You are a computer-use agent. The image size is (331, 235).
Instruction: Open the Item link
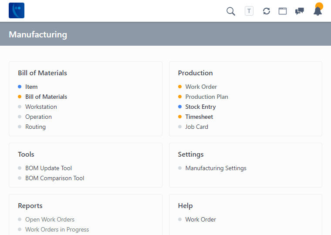pyautogui.click(x=31, y=87)
